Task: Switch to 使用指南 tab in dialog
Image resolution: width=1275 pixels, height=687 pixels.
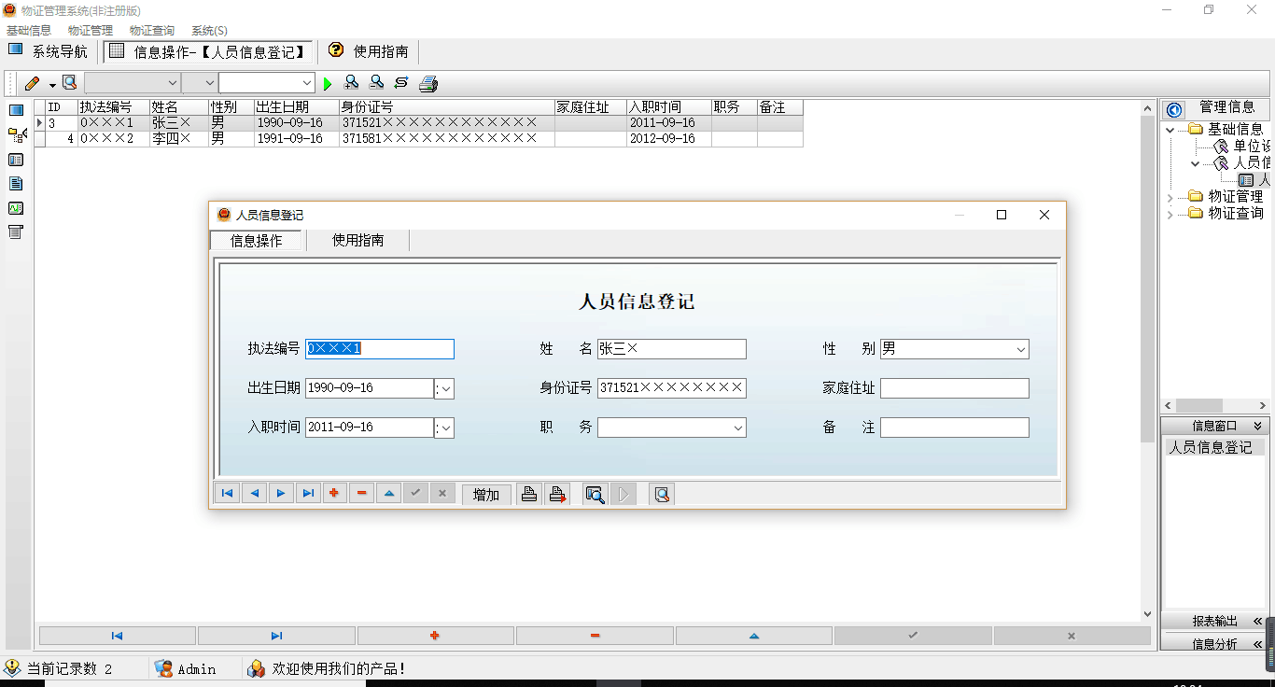Action: pyautogui.click(x=358, y=241)
